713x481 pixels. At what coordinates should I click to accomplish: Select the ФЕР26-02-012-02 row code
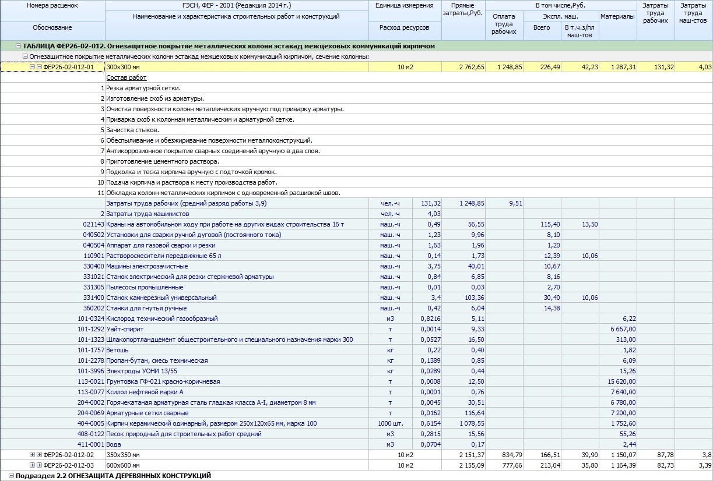pyautogui.click(x=69, y=455)
